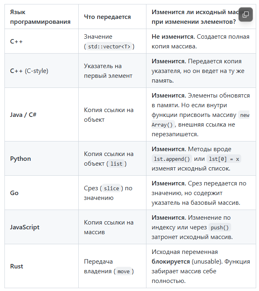Select the Rust language cell
Screen dimensions: 259x291
(17, 266)
